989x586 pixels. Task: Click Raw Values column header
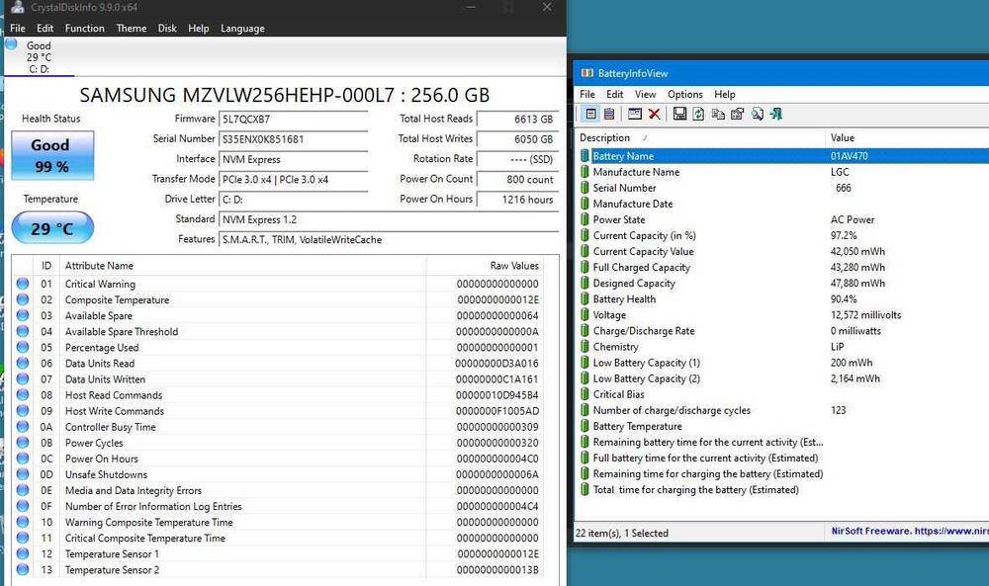(x=487, y=266)
